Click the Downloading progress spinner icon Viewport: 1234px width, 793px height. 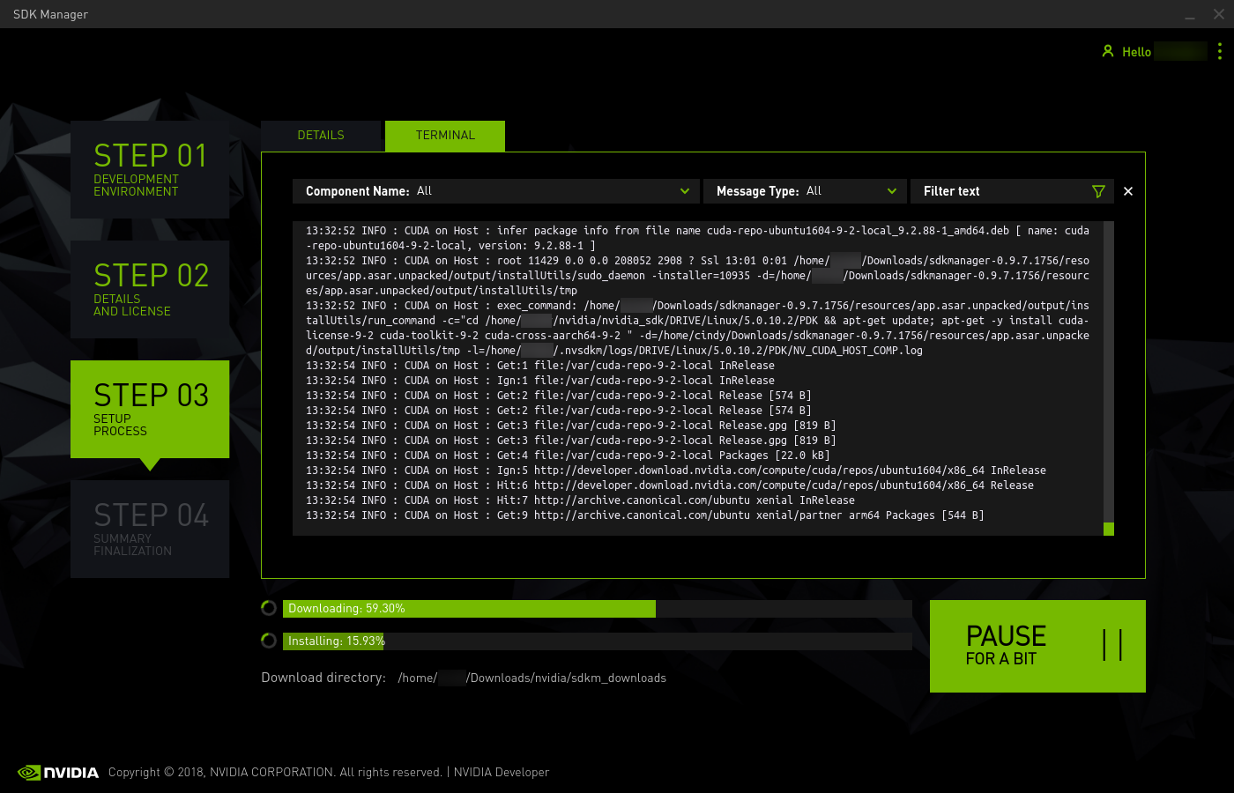coord(269,608)
